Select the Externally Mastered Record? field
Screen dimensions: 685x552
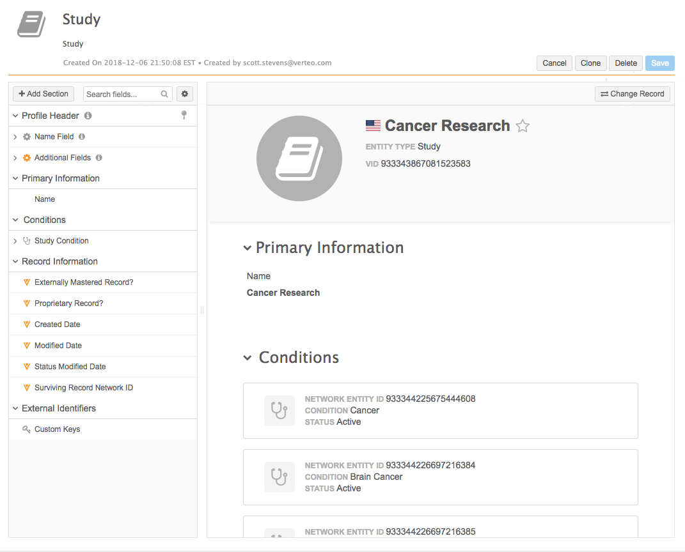84,282
